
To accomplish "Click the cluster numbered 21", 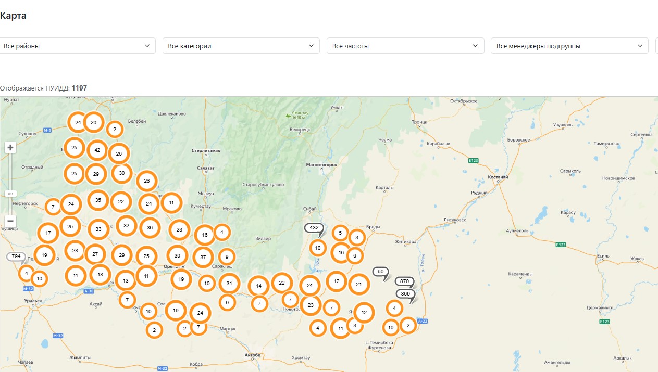I will [359, 284].
